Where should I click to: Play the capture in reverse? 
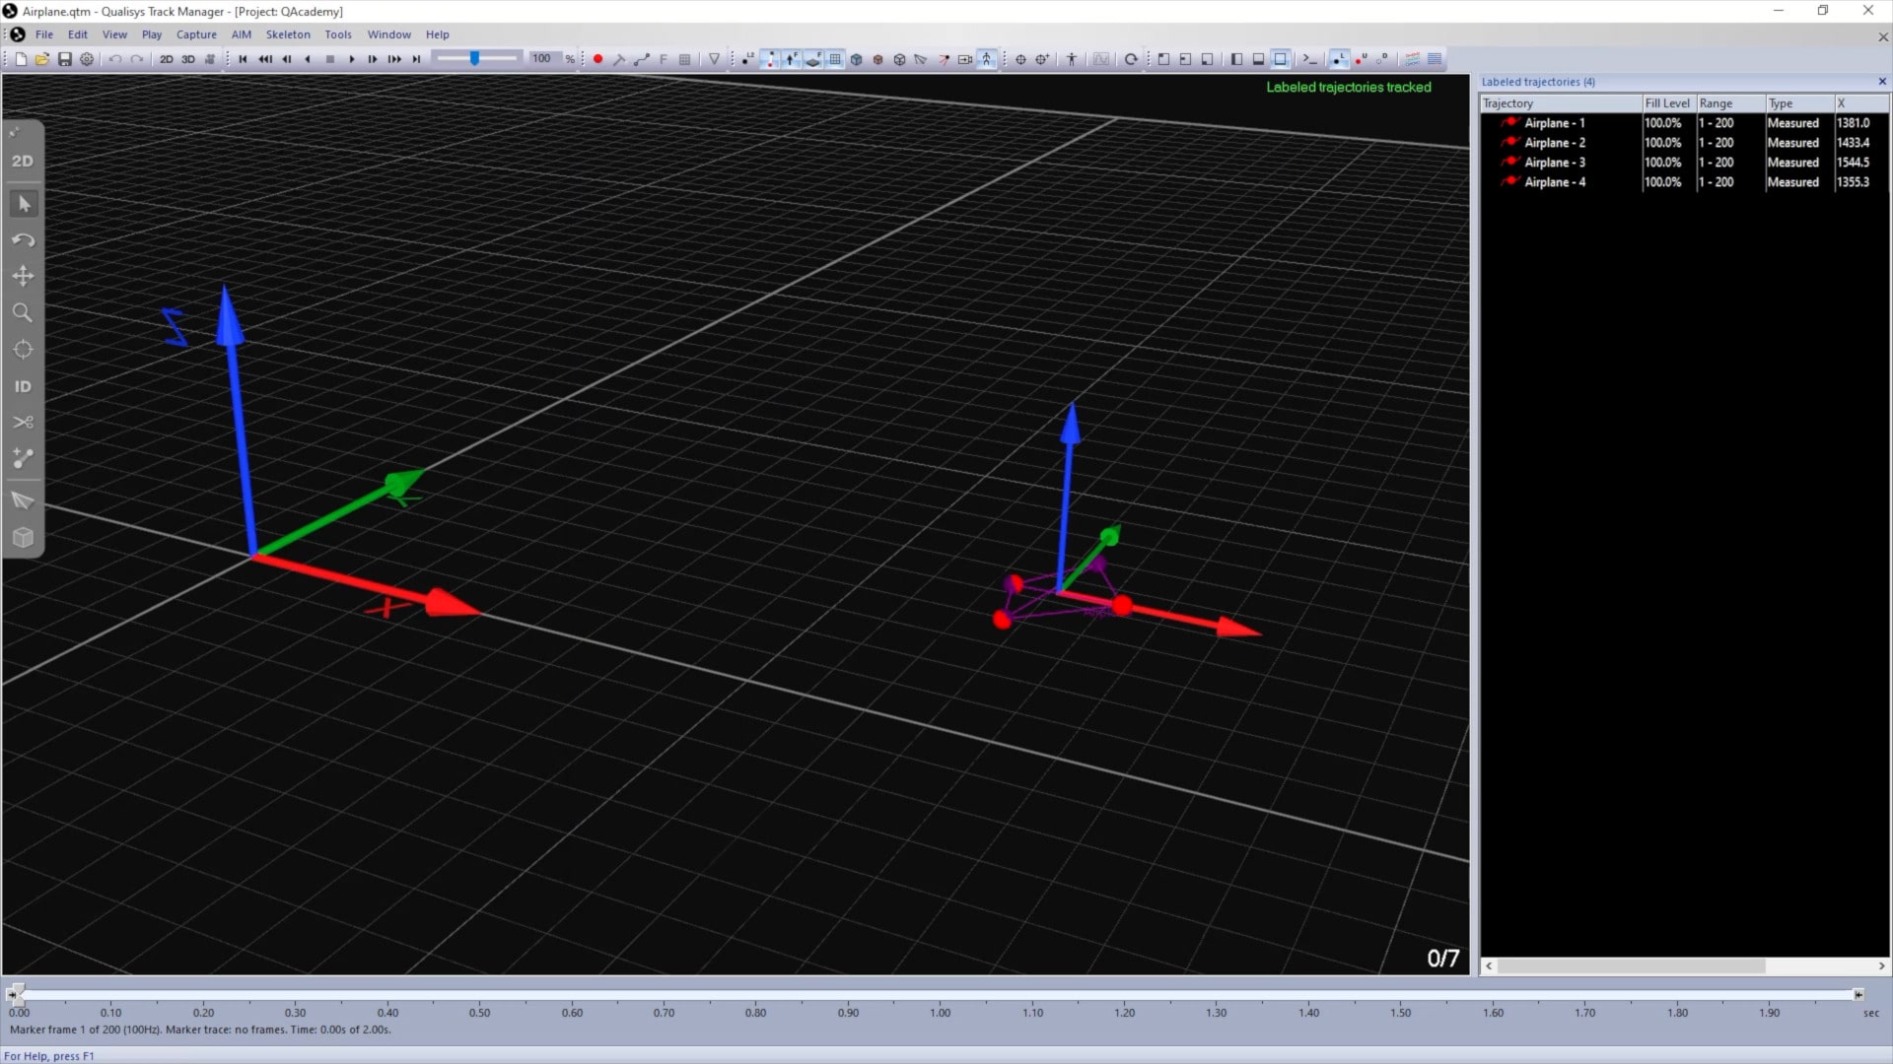(308, 59)
